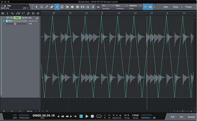
Task: Select the Paint tool
Action: (x=57, y=7)
